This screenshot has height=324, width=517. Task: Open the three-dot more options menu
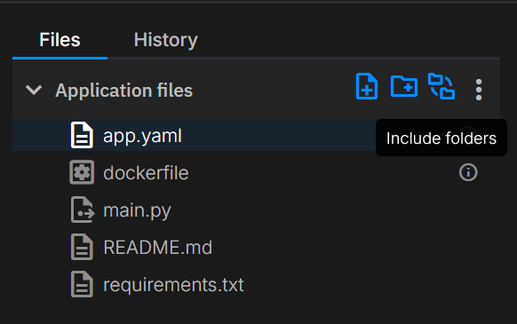(x=479, y=90)
